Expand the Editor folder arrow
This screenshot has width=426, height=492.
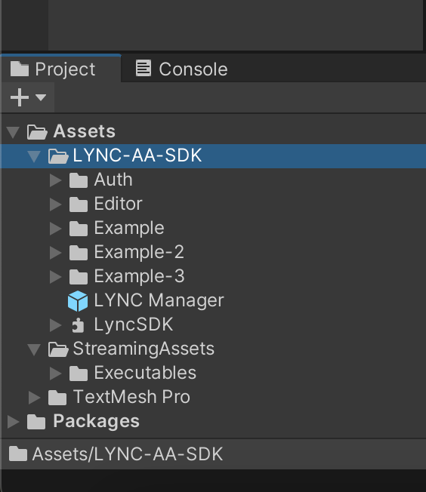(56, 204)
